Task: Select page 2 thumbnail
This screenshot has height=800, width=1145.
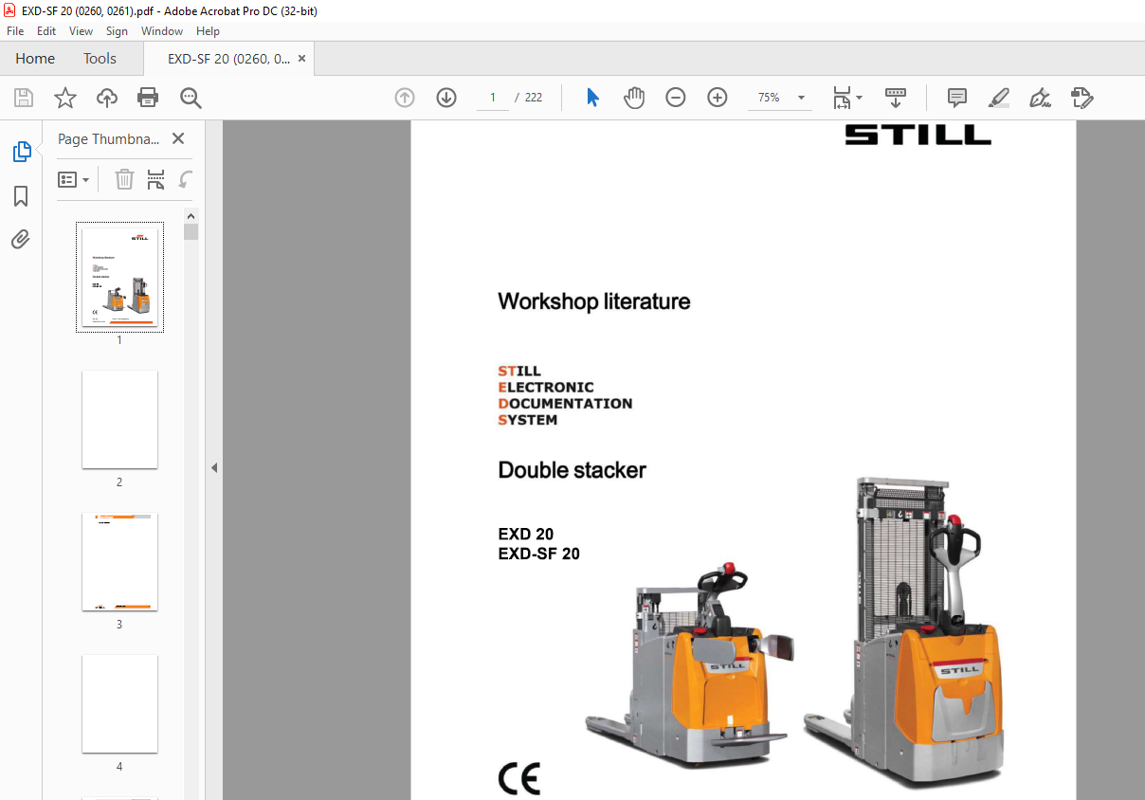Action: point(119,420)
